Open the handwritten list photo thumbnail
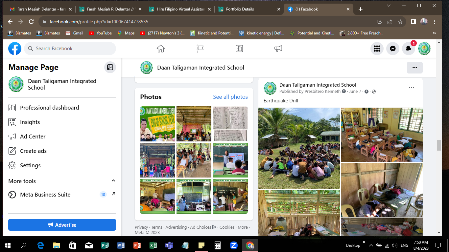Image resolution: width=449 pixels, height=252 pixels. pos(230,124)
